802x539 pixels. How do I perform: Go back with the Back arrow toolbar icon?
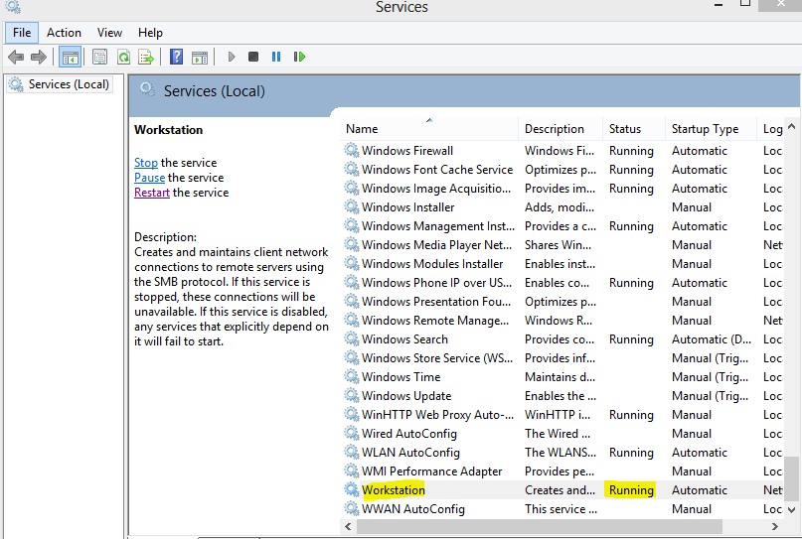coord(16,57)
